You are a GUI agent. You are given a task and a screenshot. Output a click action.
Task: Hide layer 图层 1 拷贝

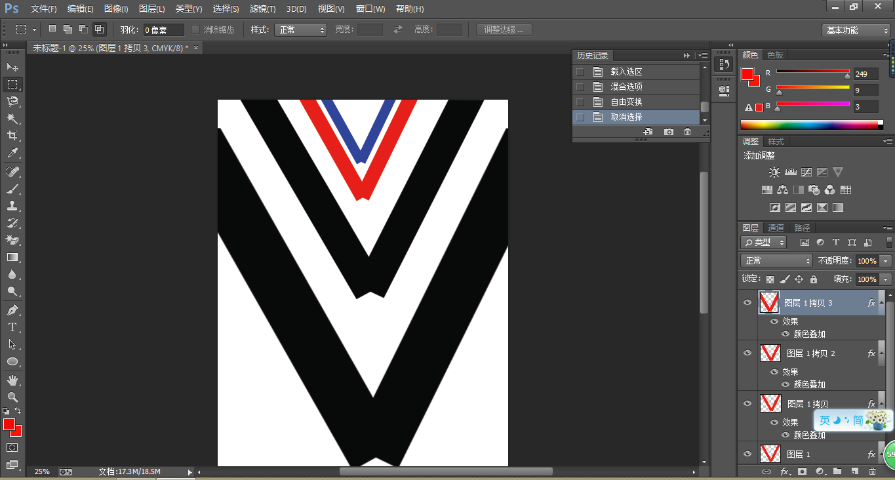coord(747,403)
